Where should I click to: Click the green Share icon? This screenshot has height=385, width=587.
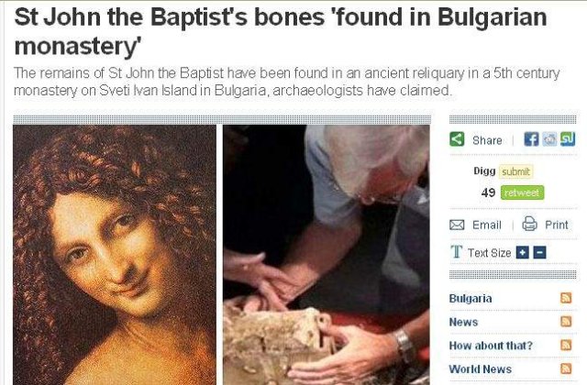(x=457, y=139)
